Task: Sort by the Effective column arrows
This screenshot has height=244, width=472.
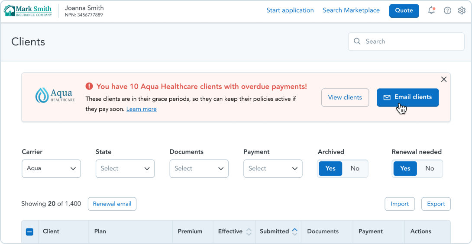Action: [249, 231]
